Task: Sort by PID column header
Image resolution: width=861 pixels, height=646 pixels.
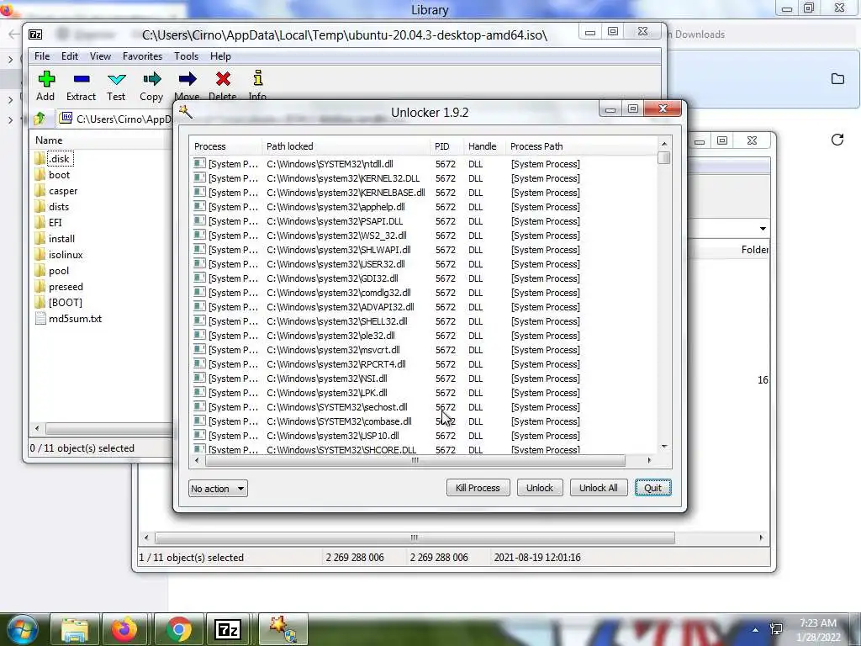Action: pos(446,146)
